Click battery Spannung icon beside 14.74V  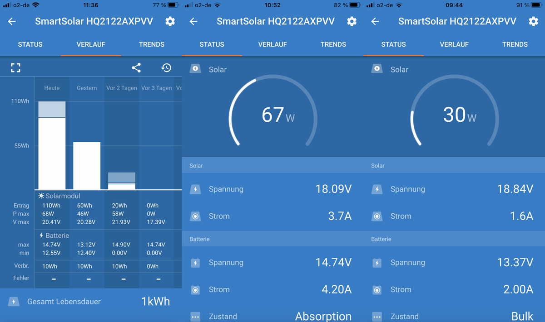click(x=195, y=263)
